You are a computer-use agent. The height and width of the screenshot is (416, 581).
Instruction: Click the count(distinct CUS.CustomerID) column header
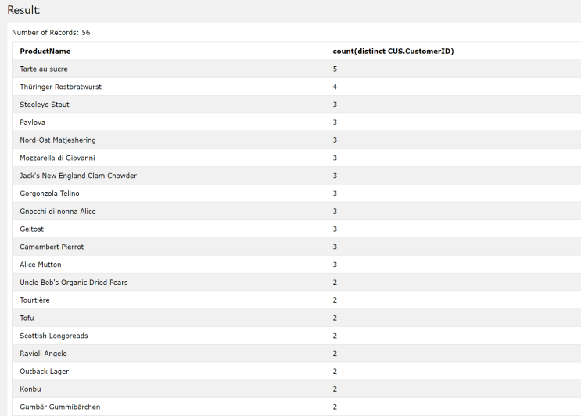click(x=393, y=52)
